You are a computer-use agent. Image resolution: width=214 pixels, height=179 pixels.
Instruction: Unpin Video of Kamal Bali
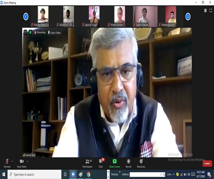click(54, 33)
